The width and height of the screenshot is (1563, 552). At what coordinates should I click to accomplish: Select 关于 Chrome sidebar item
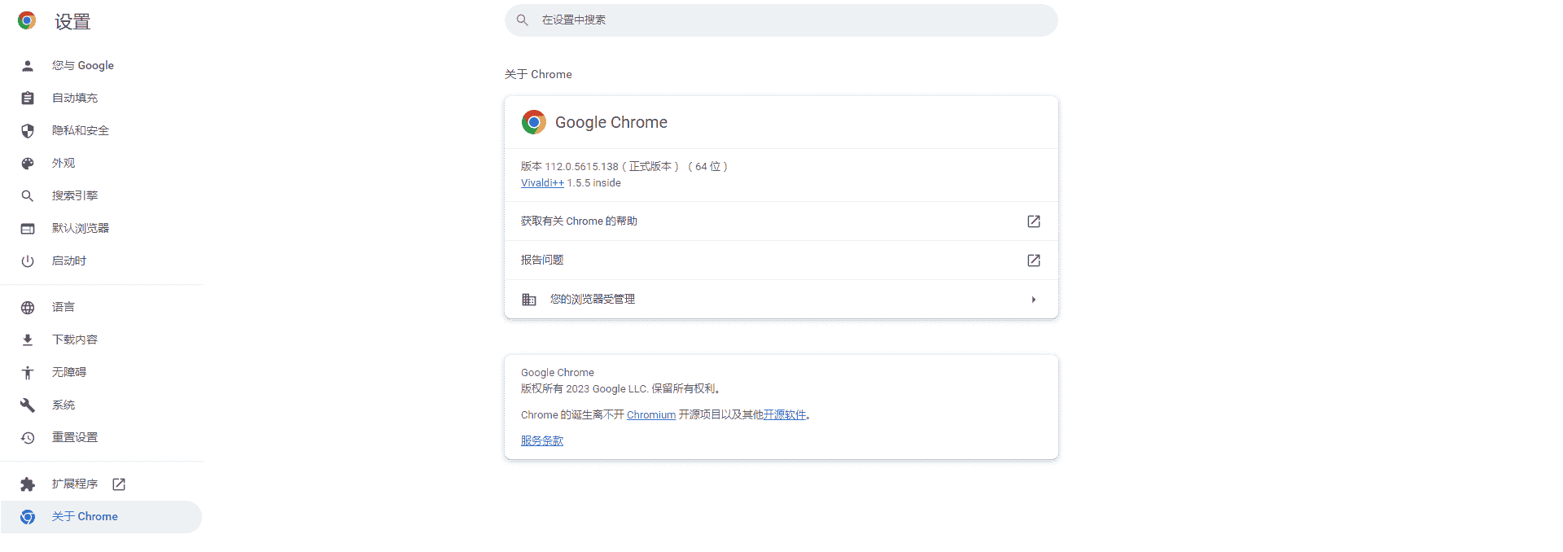101,517
